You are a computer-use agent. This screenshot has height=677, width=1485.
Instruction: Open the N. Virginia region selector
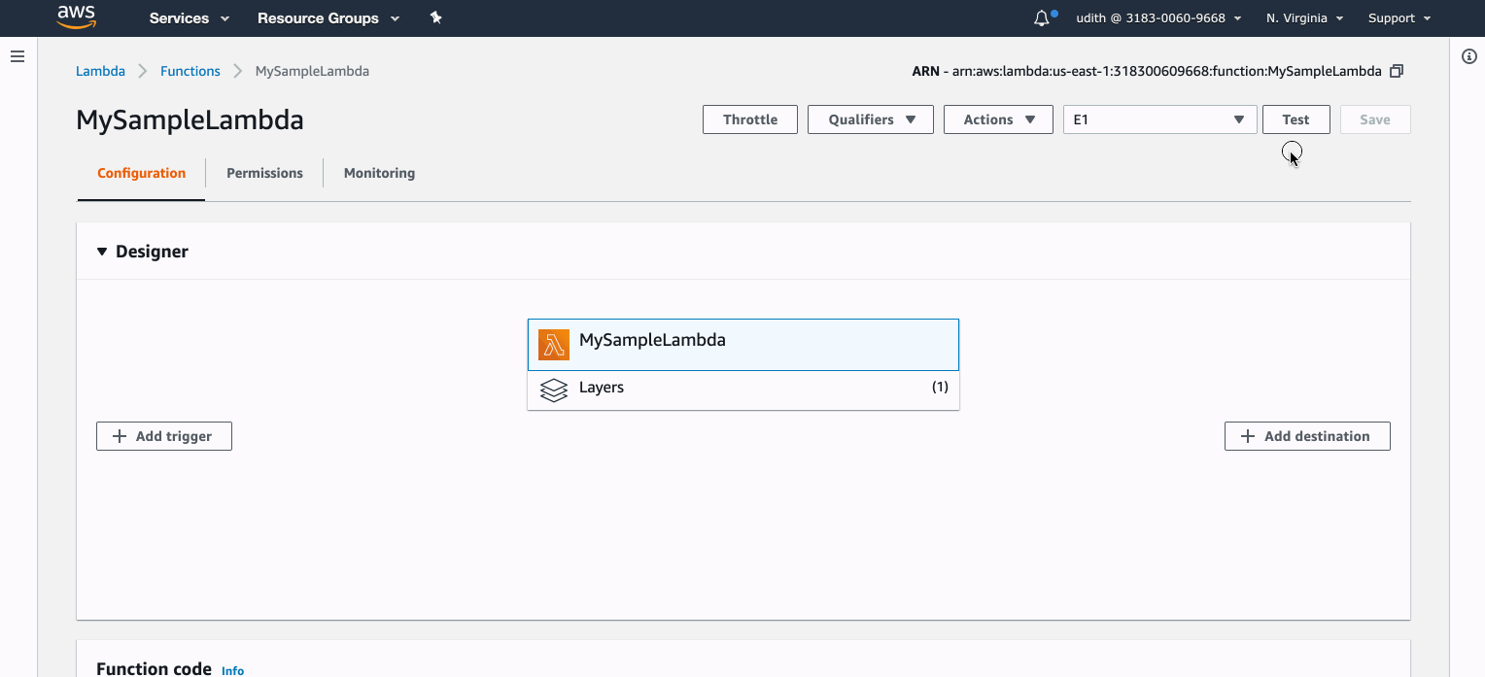point(1304,18)
